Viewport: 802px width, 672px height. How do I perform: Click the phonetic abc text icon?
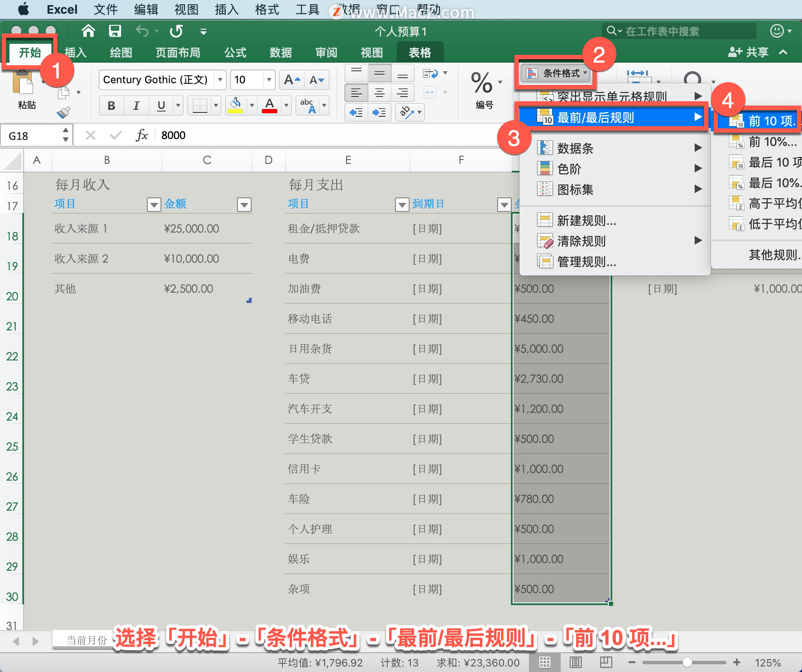pos(307,105)
